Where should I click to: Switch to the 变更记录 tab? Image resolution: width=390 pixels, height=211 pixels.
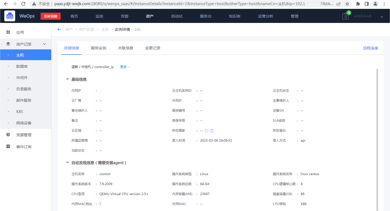click(153, 48)
